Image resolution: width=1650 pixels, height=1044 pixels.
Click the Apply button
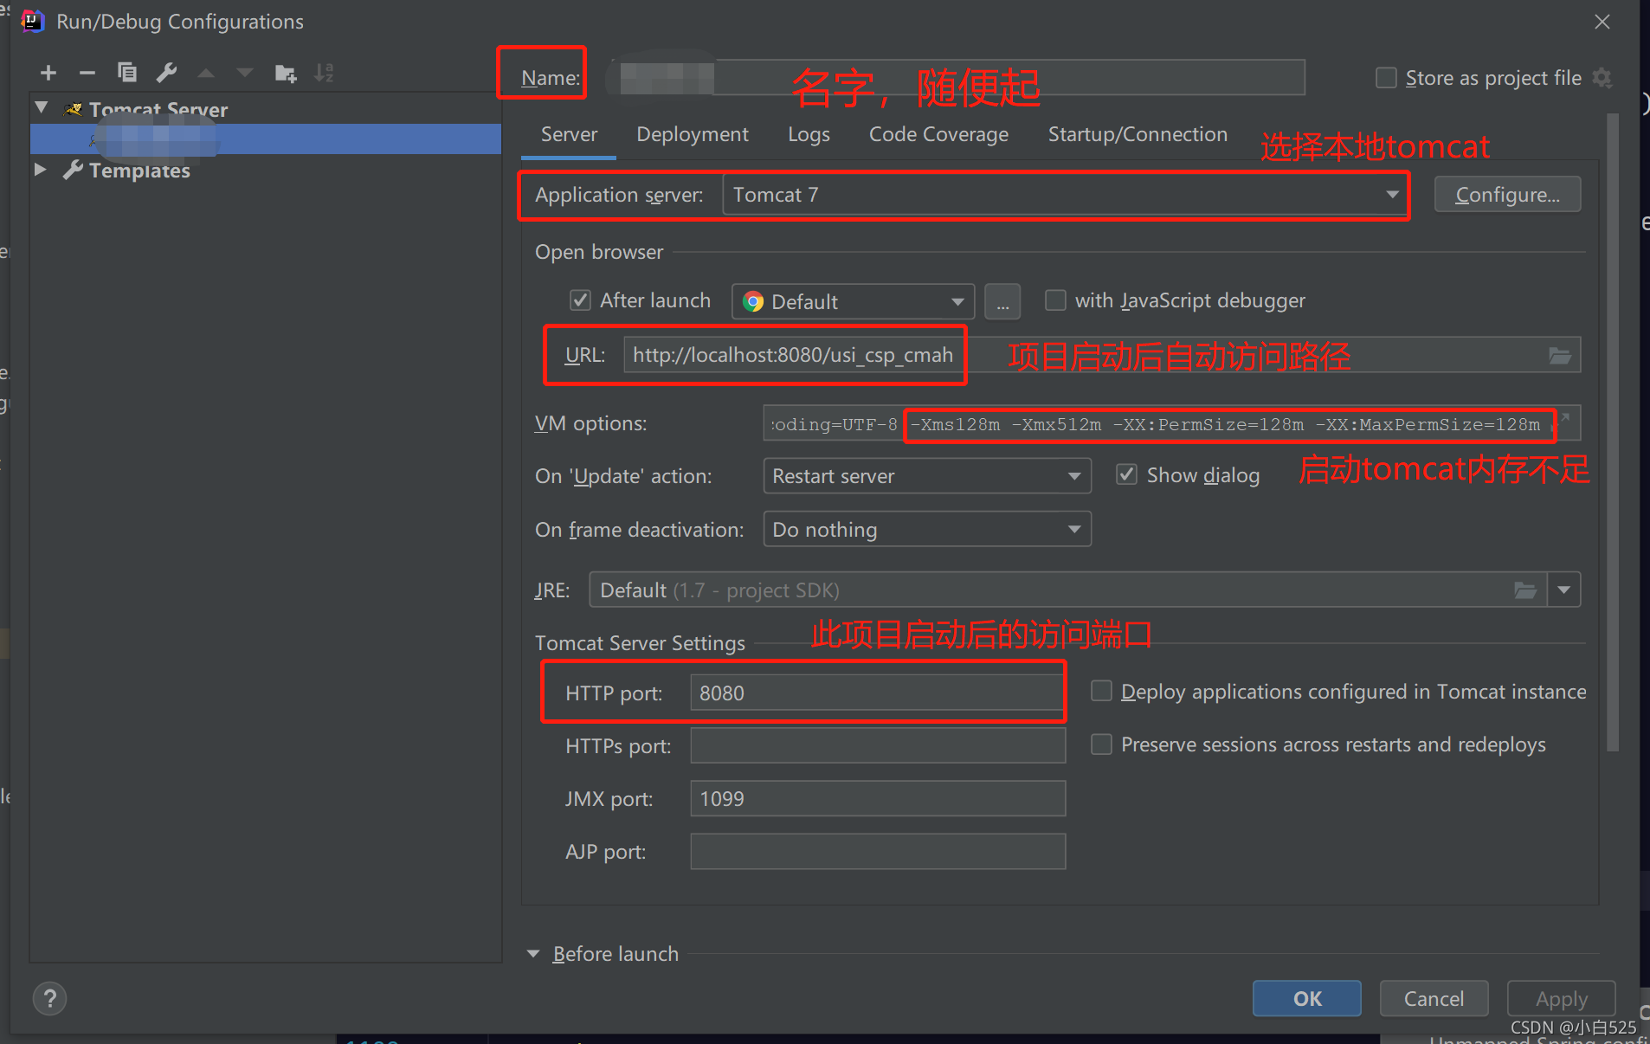(x=1561, y=999)
